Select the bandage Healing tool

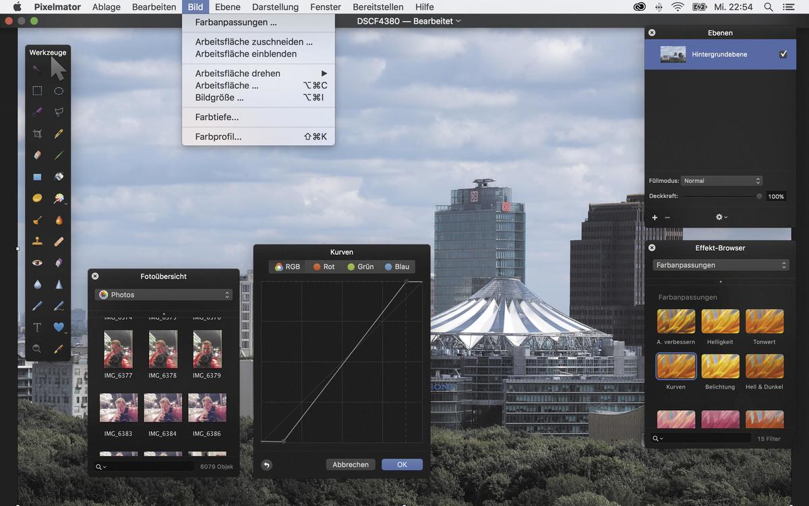[59, 241]
